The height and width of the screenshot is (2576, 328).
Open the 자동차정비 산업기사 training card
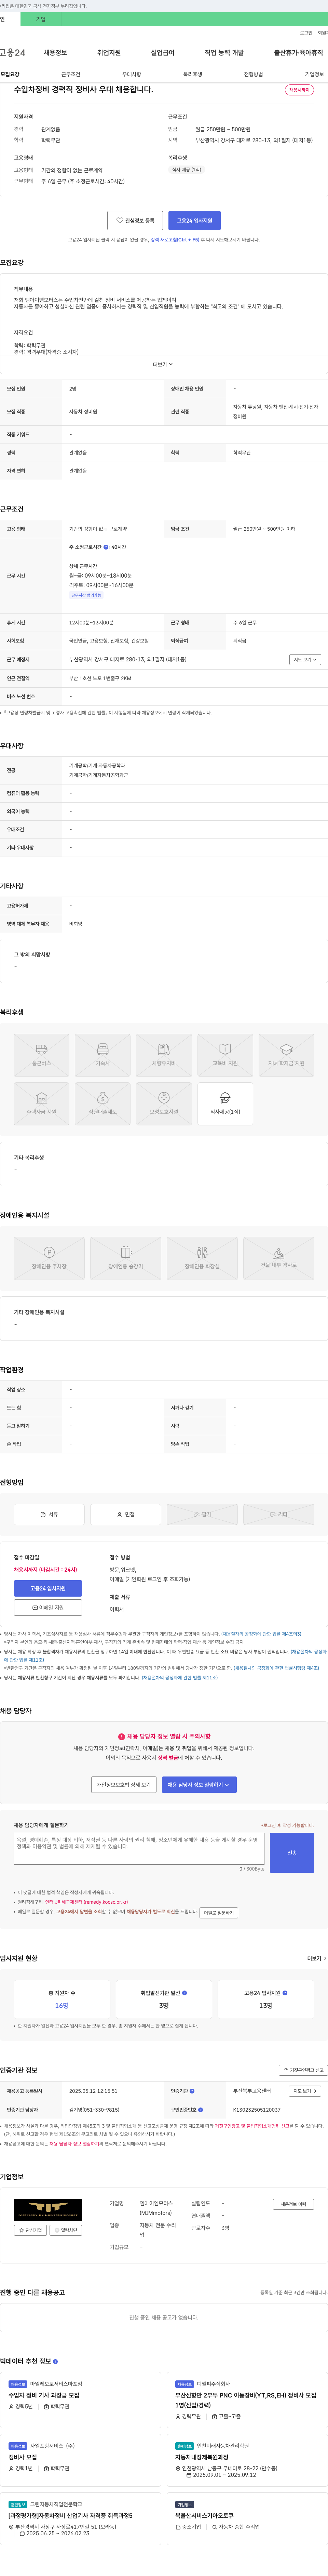pos(70,2515)
